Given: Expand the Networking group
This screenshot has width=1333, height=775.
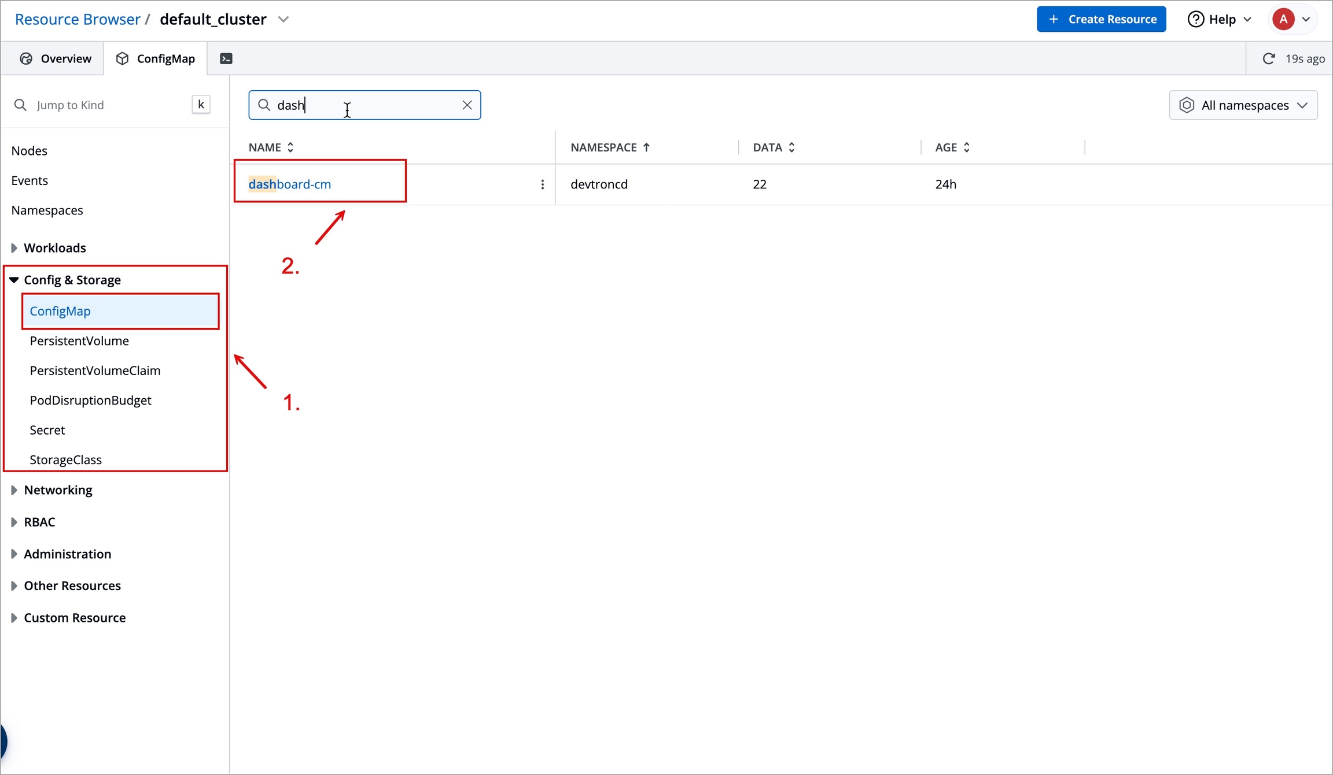Looking at the screenshot, I should click(14, 490).
